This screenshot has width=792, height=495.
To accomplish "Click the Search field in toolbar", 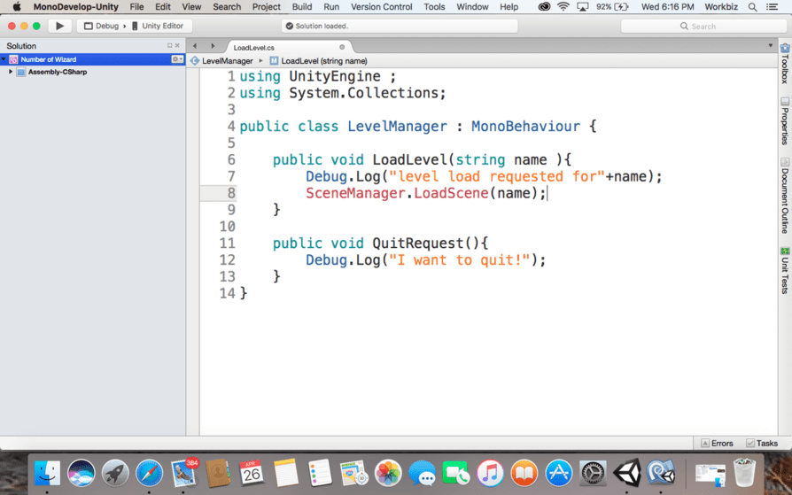I will point(702,26).
